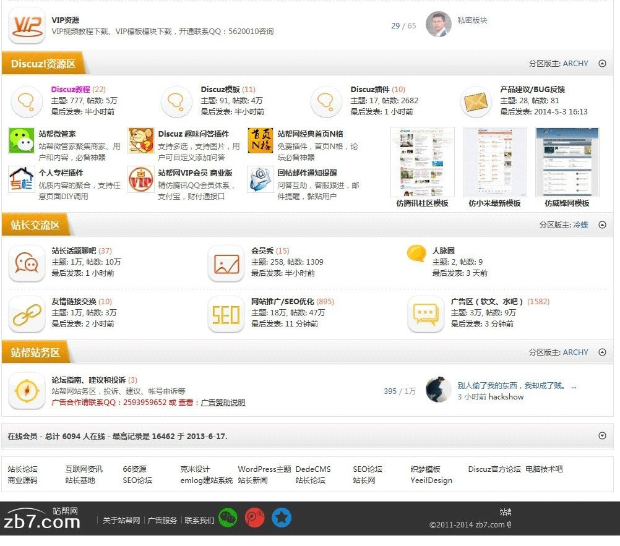
Task: Open ARCHY moderator link in Discuz!资源区
Action: [575, 63]
